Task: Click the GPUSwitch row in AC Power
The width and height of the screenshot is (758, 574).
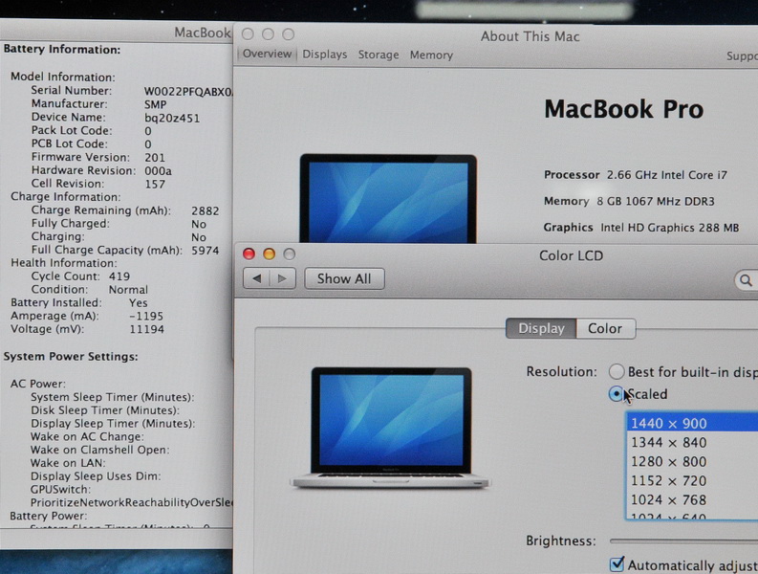Action: click(60, 489)
